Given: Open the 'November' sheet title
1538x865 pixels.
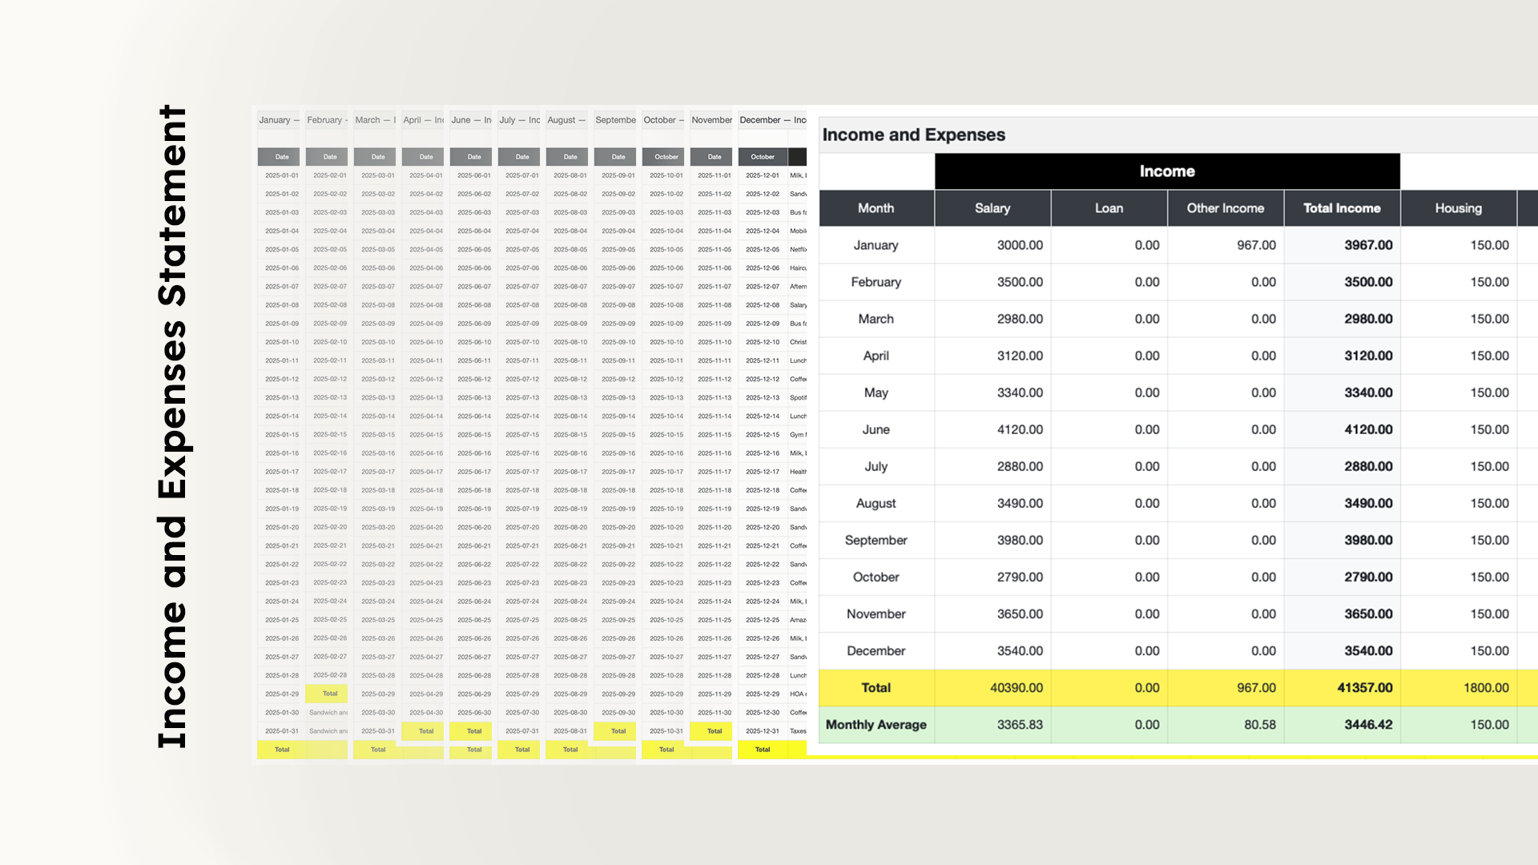Looking at the screenshot, I should [x=711, y=120].
